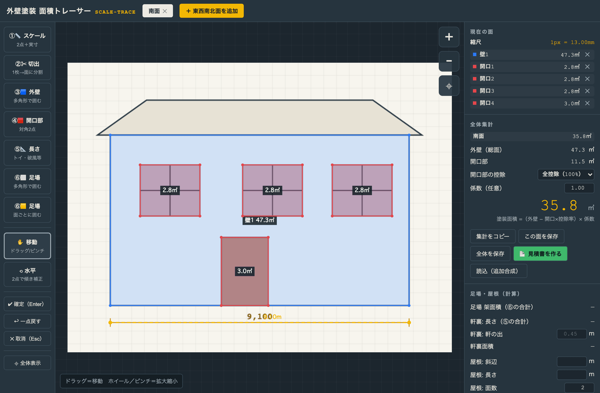This screenshot has width=600, height=393.
Task: Zoom in with the plus button
Action: 449,37
